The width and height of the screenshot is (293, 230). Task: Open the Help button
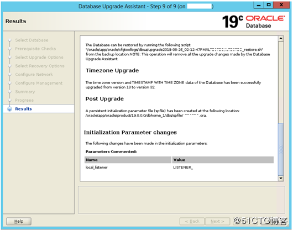pyautogui.click(x=19, y=221)
